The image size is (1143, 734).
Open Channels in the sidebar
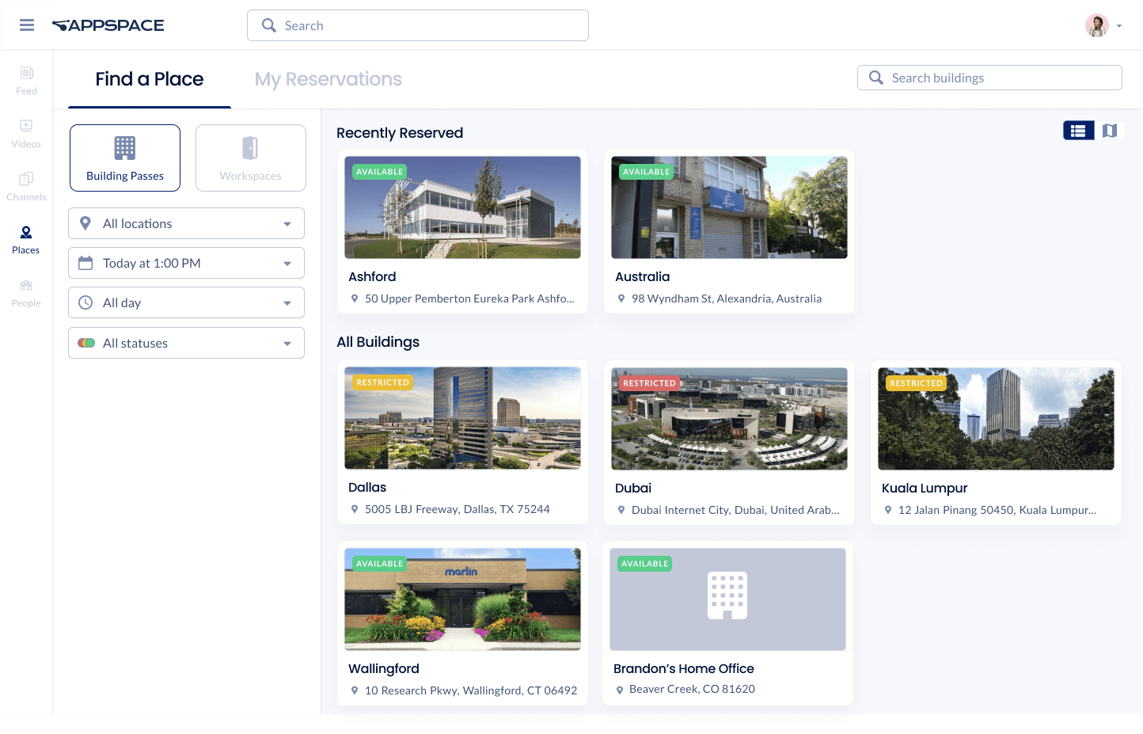[26, 186]
